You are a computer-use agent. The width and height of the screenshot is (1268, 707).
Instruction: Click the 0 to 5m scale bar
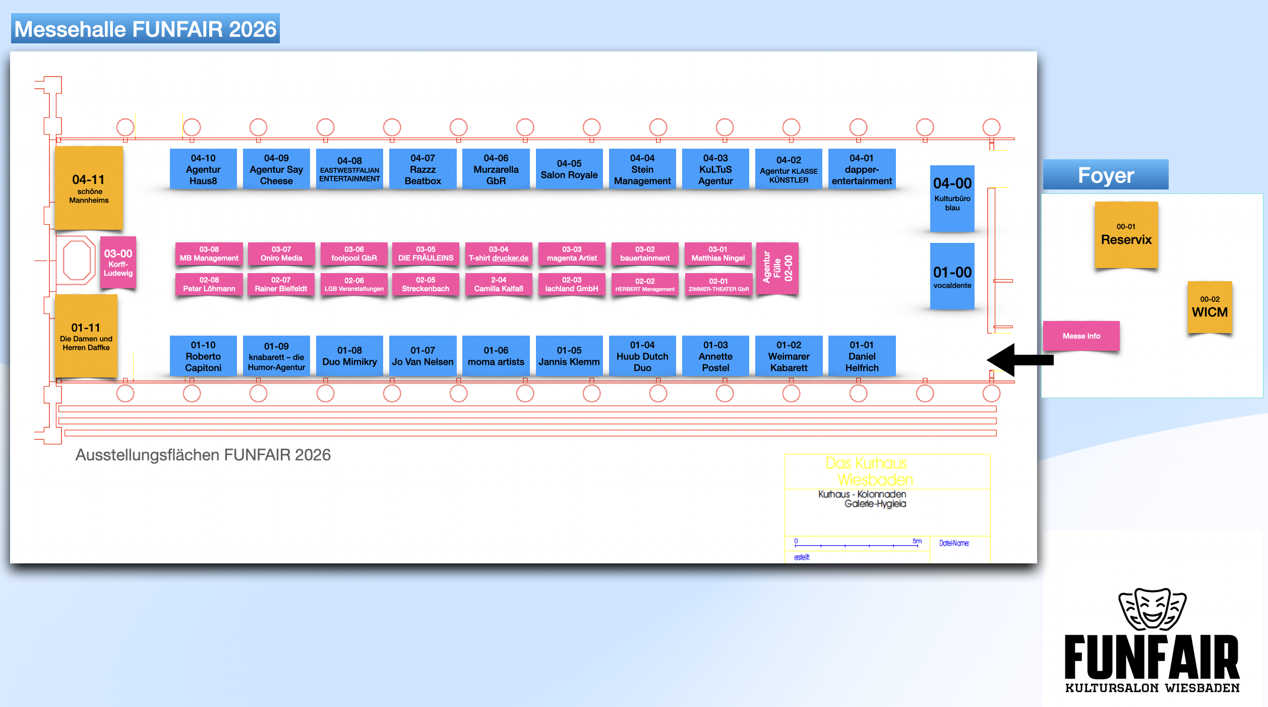[x=857, y=544]
